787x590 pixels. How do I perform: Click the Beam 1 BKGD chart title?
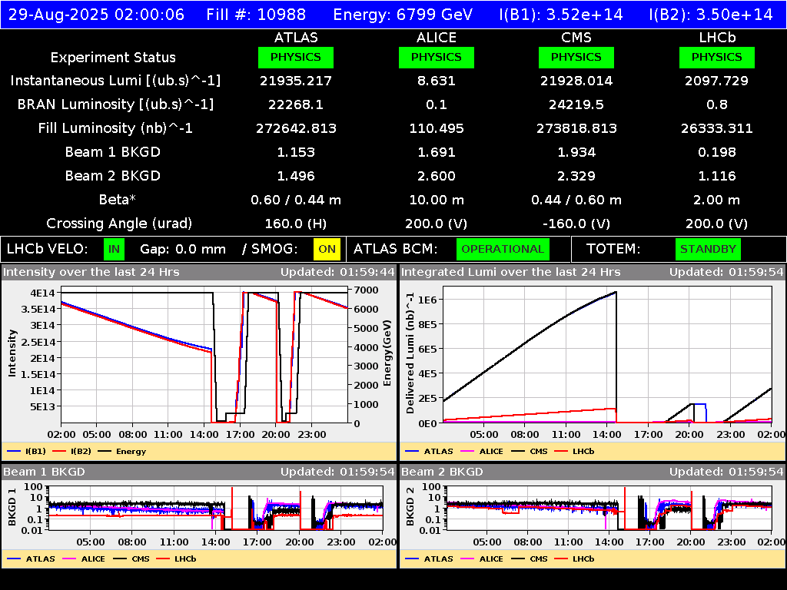(44, 472)
